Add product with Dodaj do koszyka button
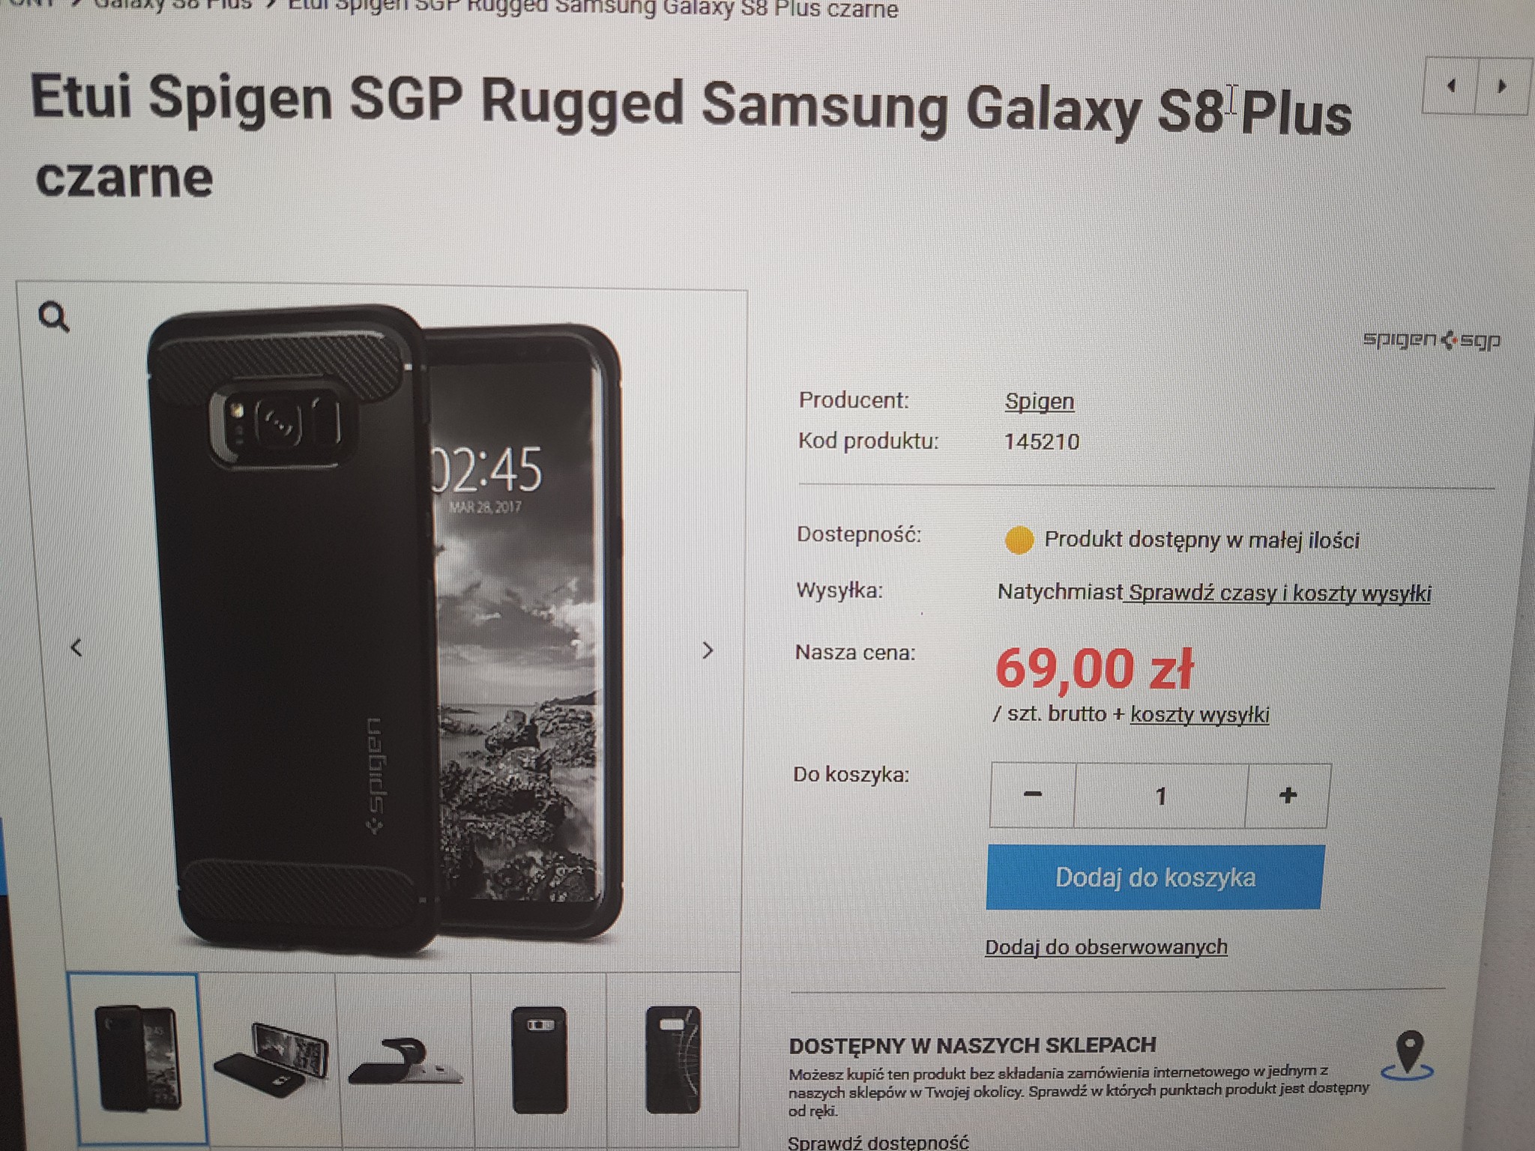 point(1155,877)
